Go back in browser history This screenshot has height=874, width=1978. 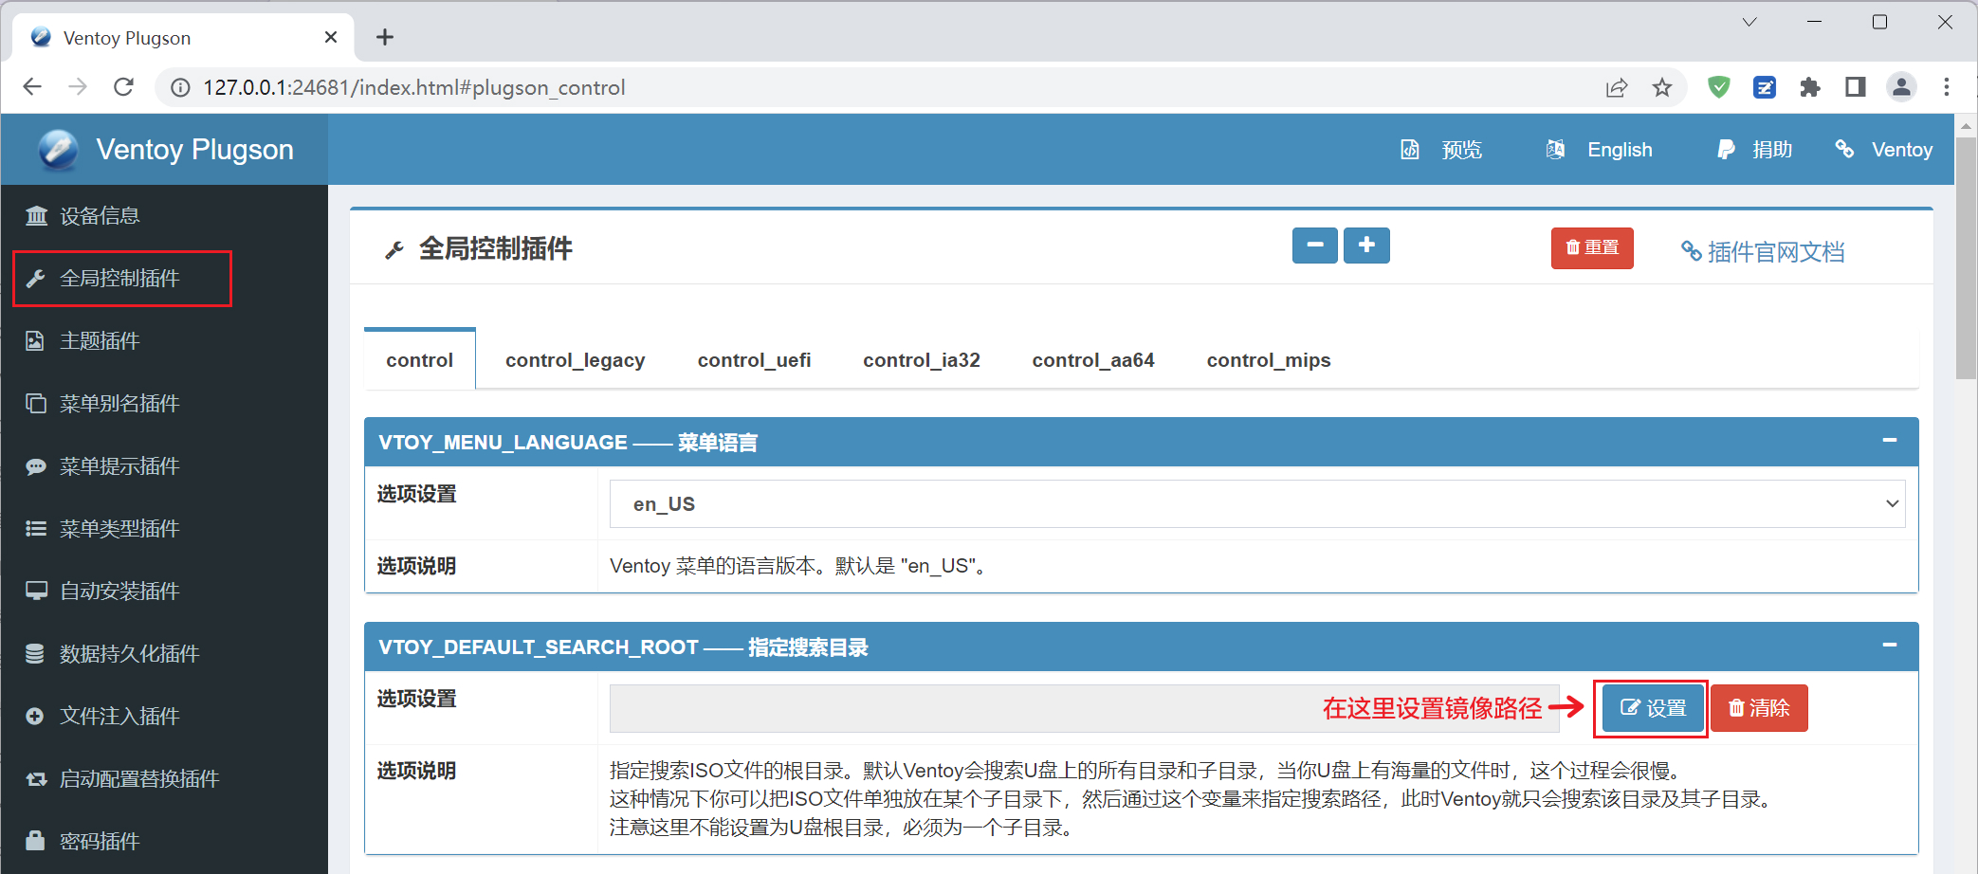pyautogui.click(x=32, y=87)
